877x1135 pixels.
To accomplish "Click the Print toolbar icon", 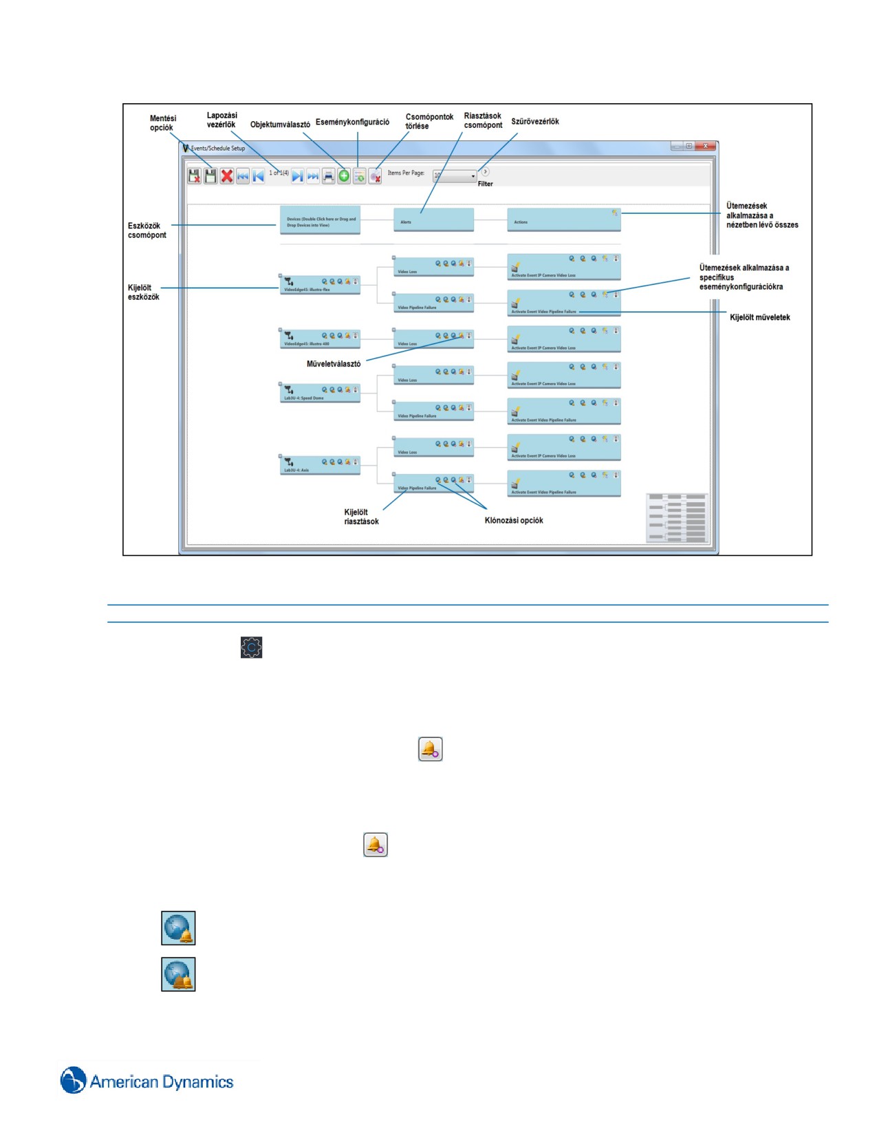I will click(x=329, y=177).
